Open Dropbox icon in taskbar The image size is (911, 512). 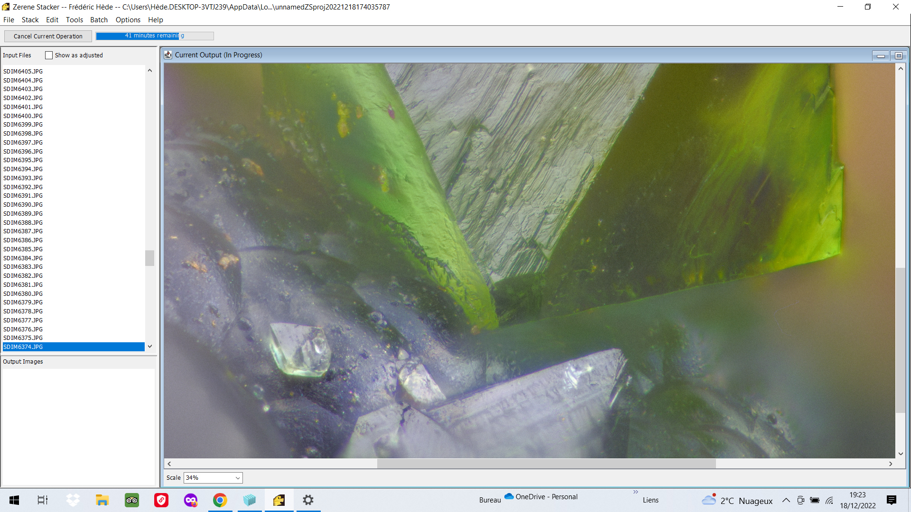coord(73,500)
